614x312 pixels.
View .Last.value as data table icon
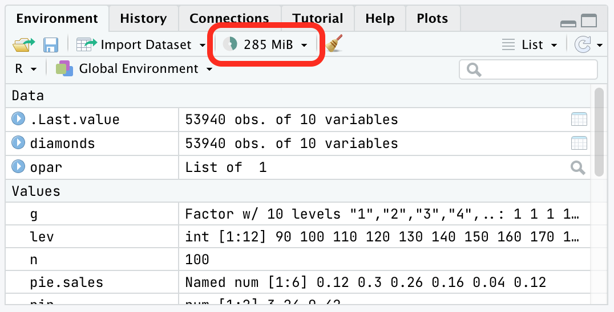579,120
